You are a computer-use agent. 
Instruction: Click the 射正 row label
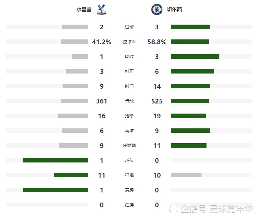129,71
